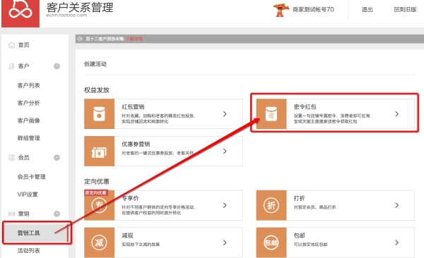Click the marketing broadcast icon beside 营销
This screenshot has width=424, height=258.
tap(11, 214)
